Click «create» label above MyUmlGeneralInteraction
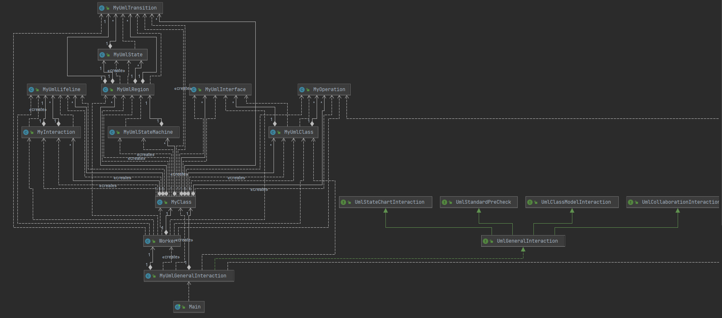Viewport: 722px width, 318px height. pos(171,257)
